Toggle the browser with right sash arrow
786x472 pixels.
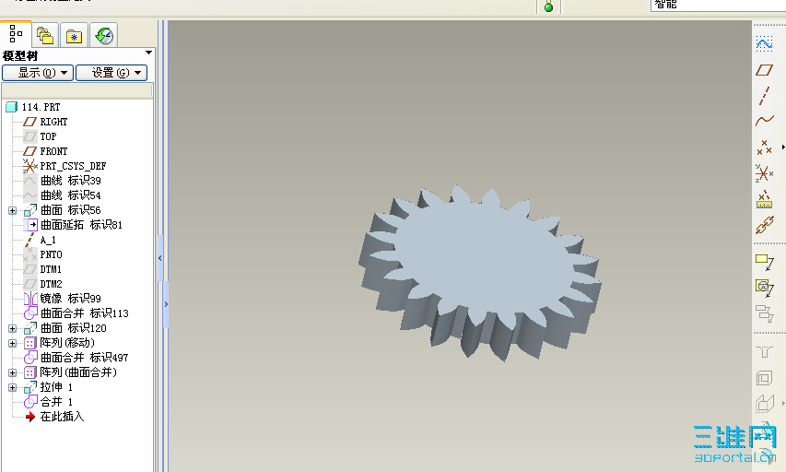(166, 304)
